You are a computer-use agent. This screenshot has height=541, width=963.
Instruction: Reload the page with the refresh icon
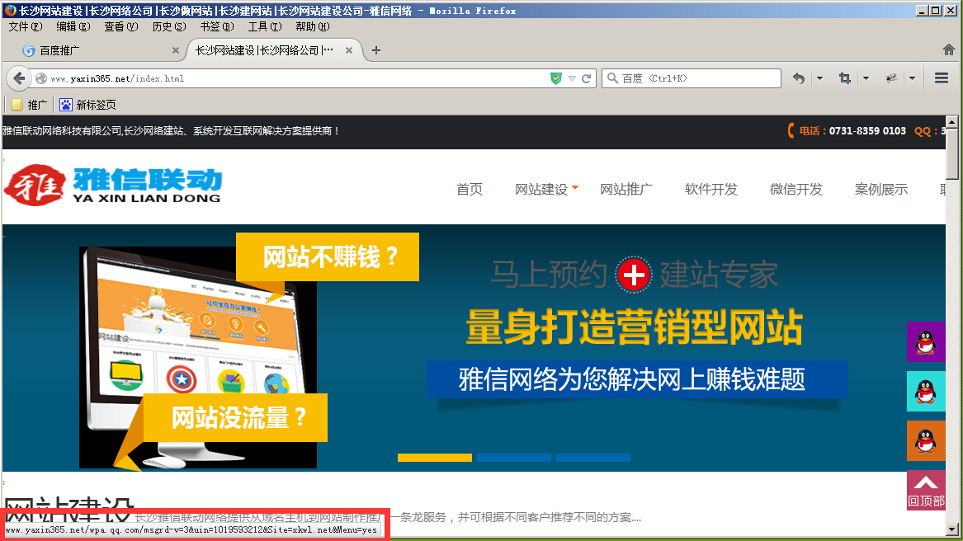pyautogui.click(x=587, y=79)
